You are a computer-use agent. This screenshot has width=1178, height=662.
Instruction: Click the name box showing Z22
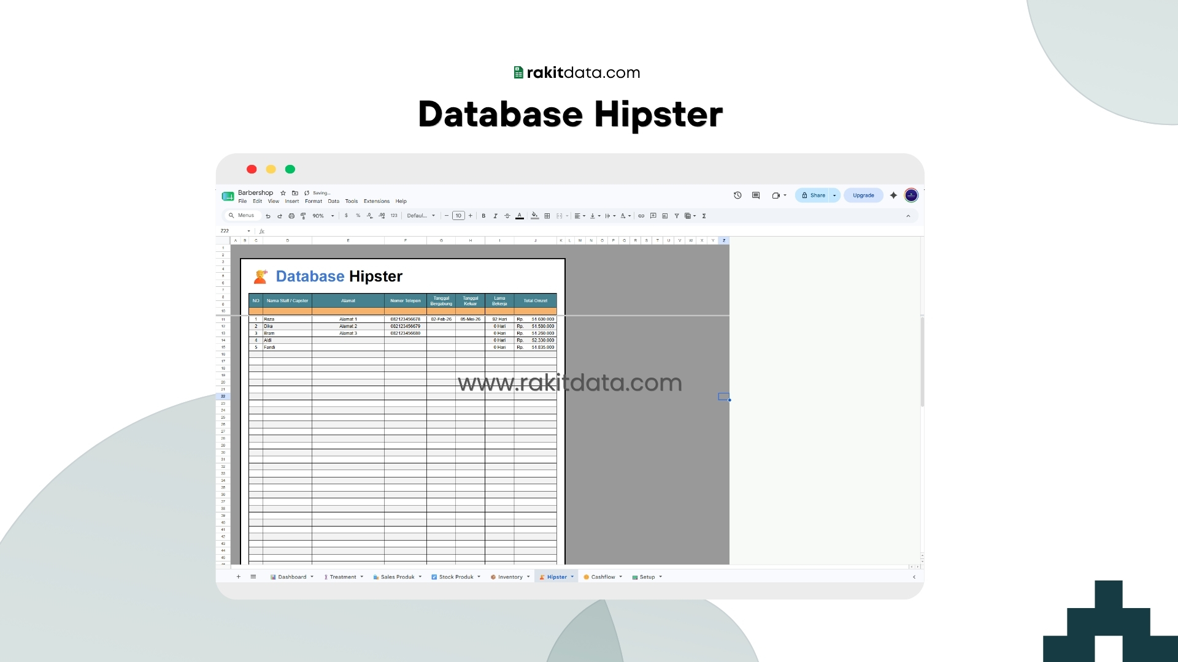pos(236,231)
